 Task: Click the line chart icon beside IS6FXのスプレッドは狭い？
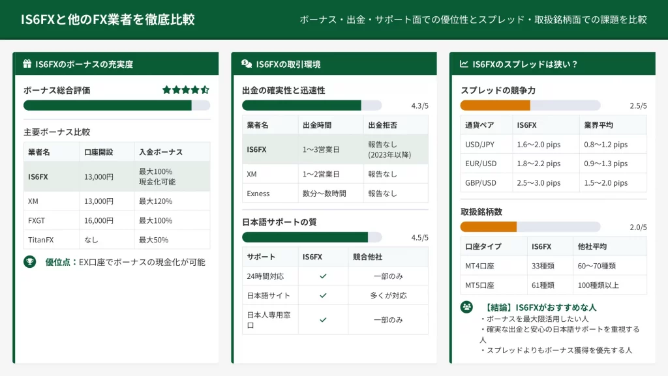click(x=464, y=64)
